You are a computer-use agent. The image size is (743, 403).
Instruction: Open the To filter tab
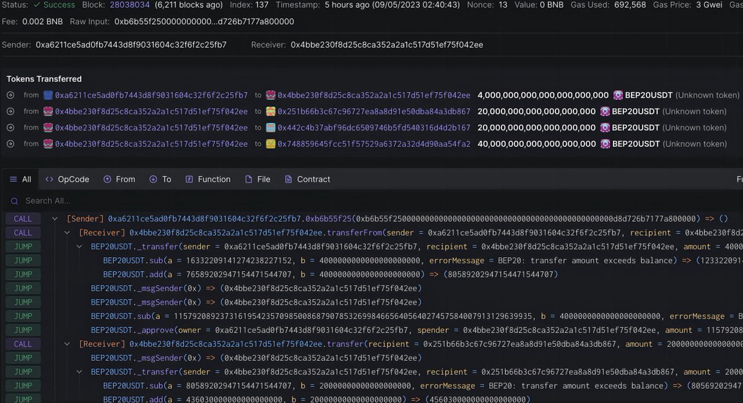(x=160, y=179)
